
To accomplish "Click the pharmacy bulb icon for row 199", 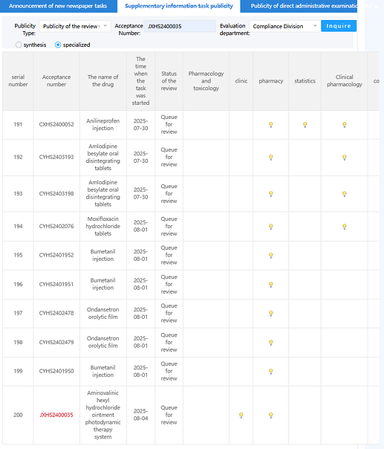I will tap(270, 372).
